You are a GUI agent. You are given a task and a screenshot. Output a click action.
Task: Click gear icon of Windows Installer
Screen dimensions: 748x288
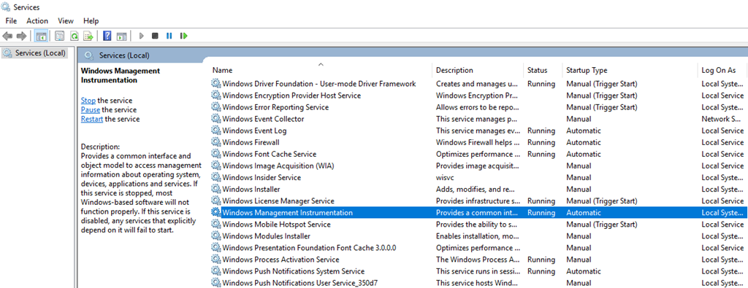[216, 189]
